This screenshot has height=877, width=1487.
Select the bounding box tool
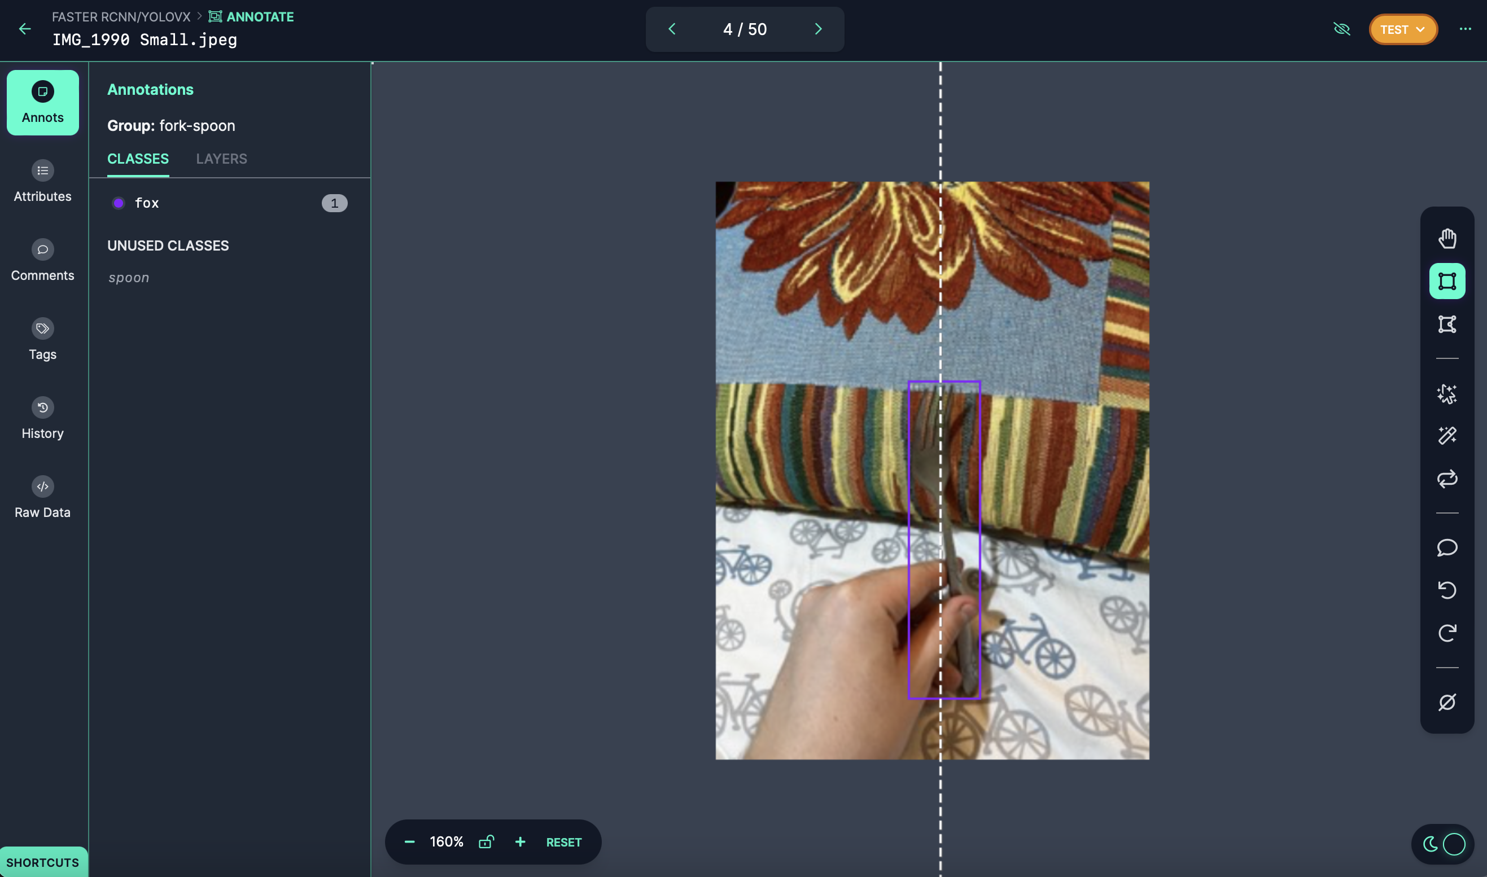[1447, 281]
